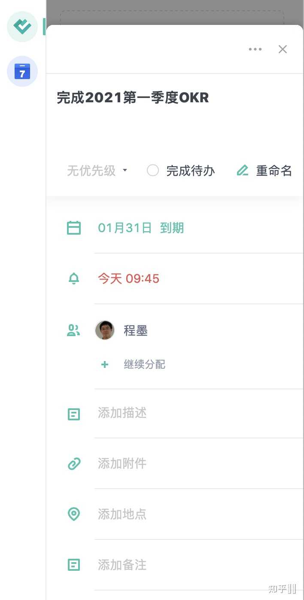Click the 添加地点 location field
304x600 pixels.
tap(122, 514)
